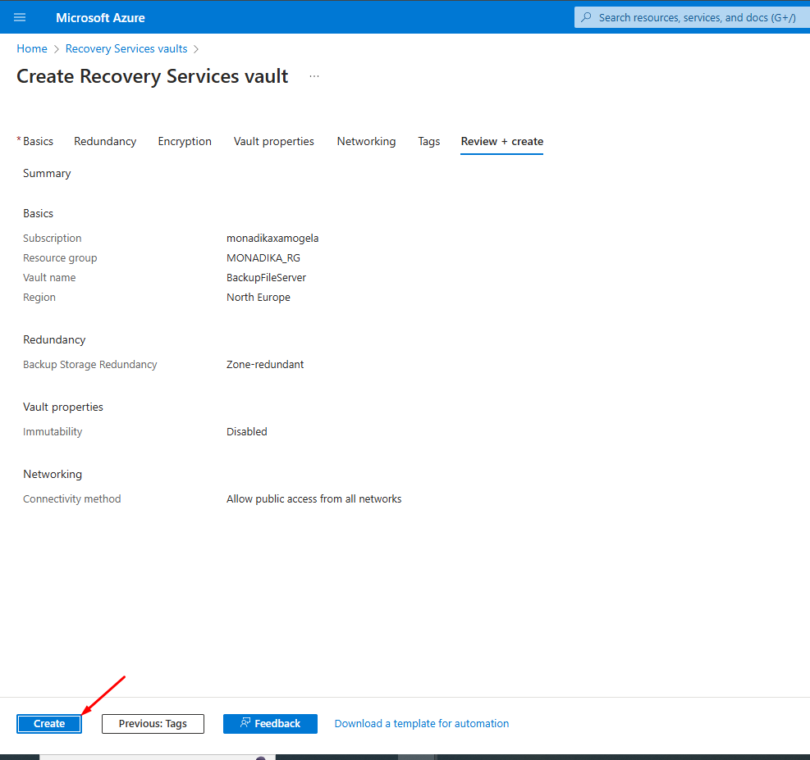Viewport: 810px width, 760px height.
Task: Click the Backup Storage Redundancy label
Action: (x=90, y=364)
